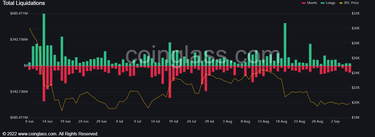Toggle the Shorts series in the legend

pyautogui.click(x=309, y=3)
